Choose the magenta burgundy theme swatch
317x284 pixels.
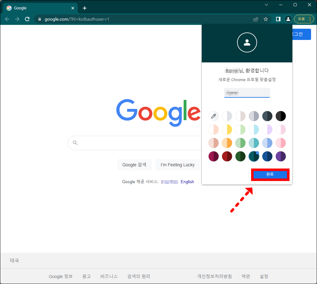pyautogui.click(x=214, y=156)
